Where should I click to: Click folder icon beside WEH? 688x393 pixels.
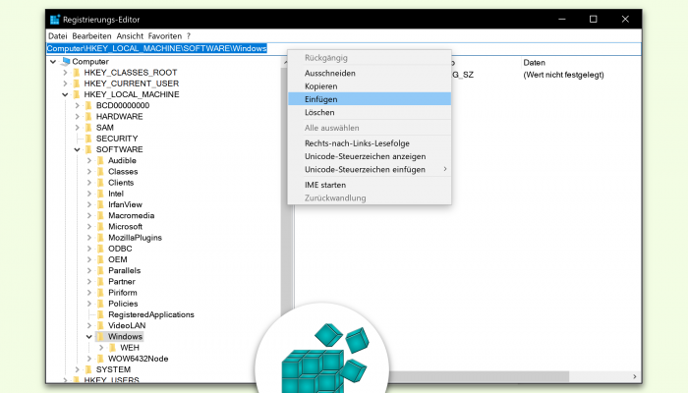pos(113,348)
